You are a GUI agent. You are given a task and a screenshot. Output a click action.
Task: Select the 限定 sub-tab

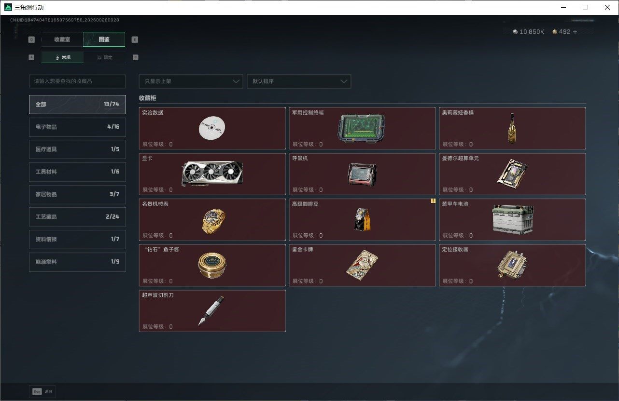(104, 57)
